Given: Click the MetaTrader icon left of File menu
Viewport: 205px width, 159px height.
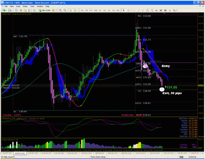Looking at the screenshot, I should [2, 6].
